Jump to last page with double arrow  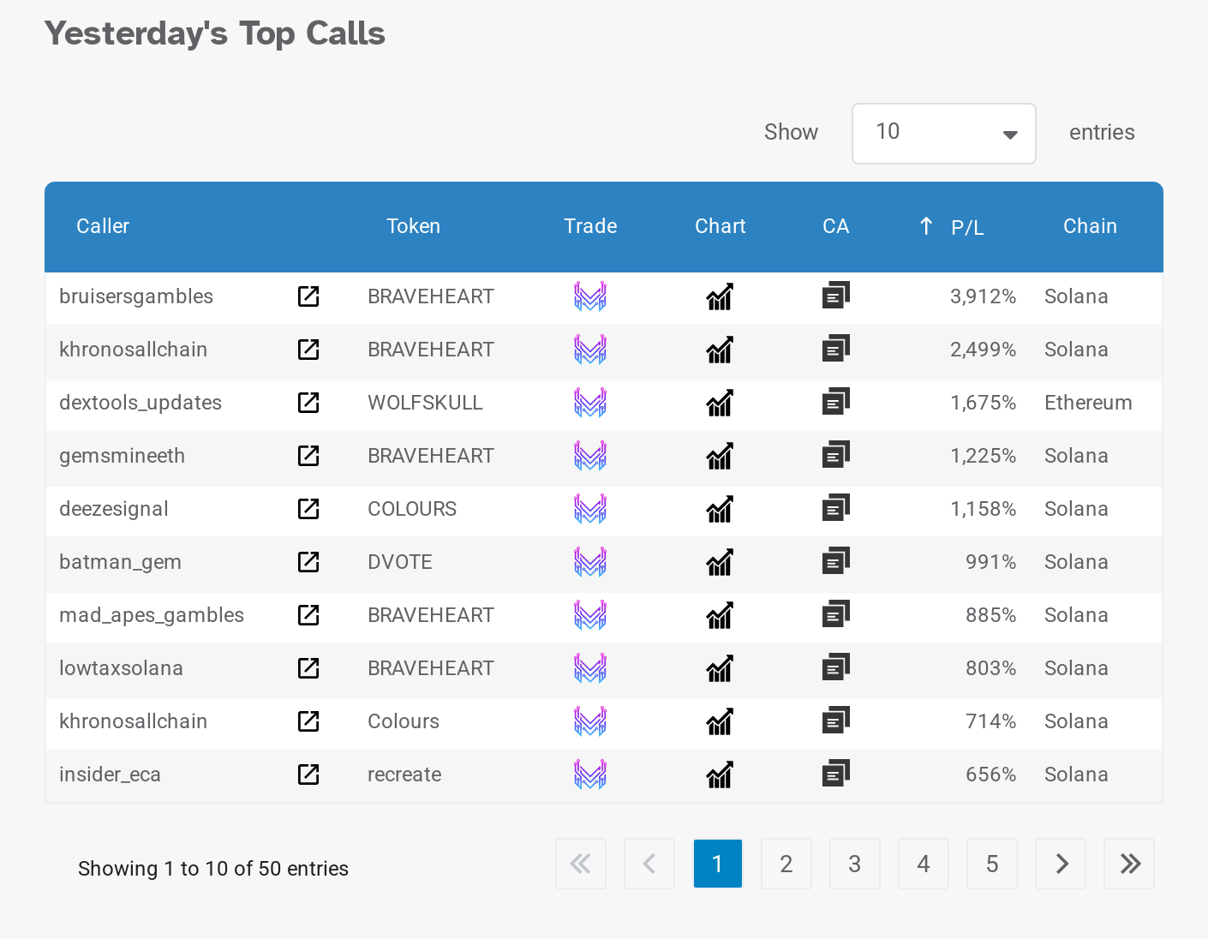(x=1129, y=864)
